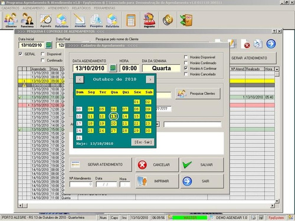
Task: Click the GERAR ATENDIMENTO button in the dialog
Action: click(100, 164)
